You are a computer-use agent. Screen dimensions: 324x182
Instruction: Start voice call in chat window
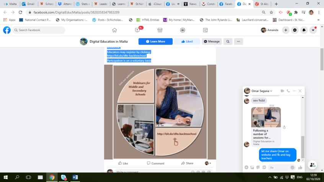click(x=288, y=91)
